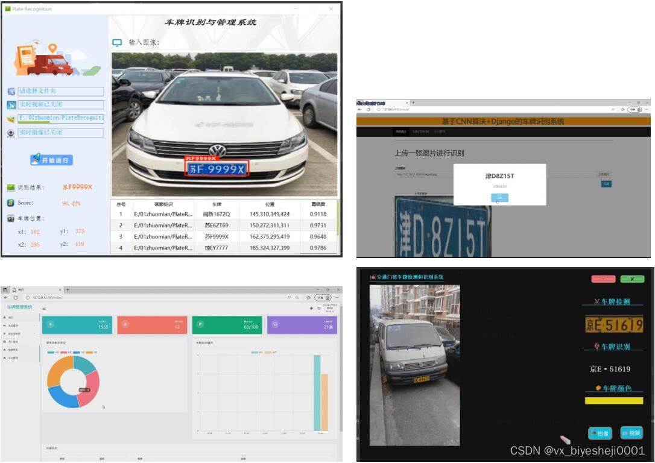The image size is (655, 463).
Task: Go back in the 车辆管理系统 browser window
Action: [6, 298]
